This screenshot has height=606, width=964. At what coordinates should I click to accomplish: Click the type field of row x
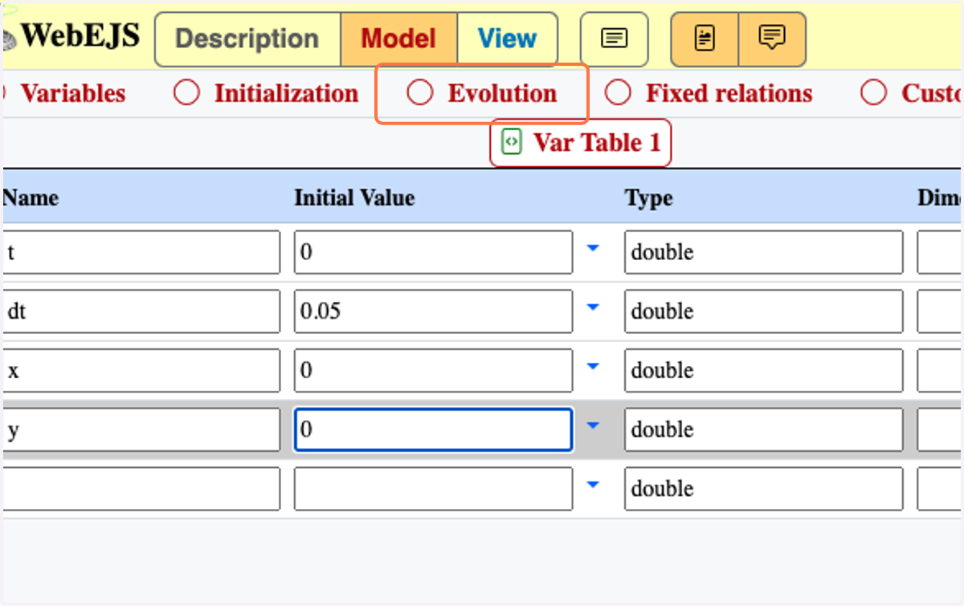763,370
